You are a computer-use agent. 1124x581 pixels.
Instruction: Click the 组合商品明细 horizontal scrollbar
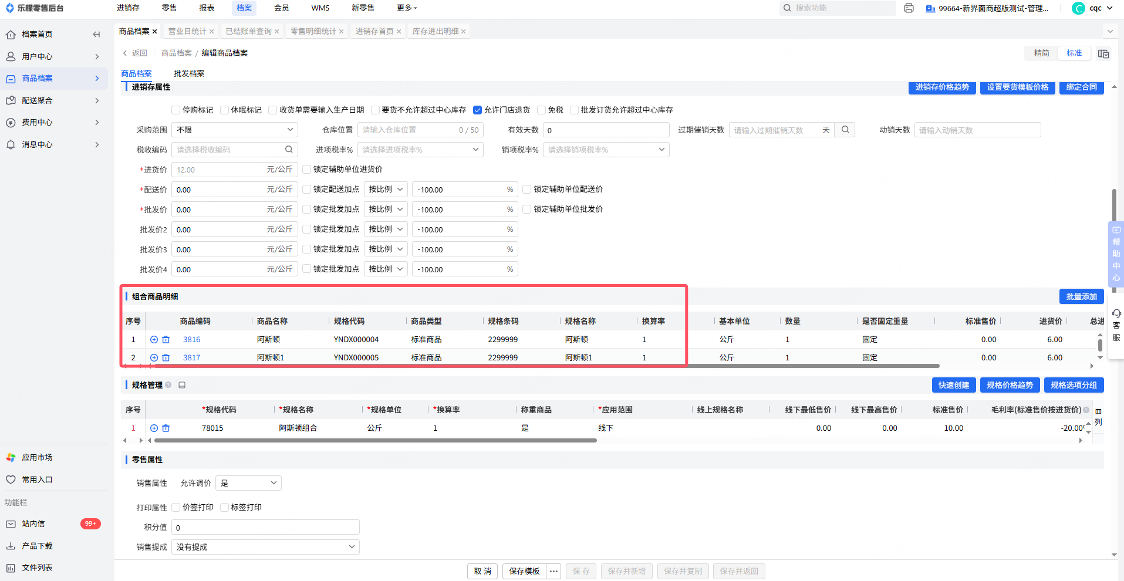tap(546, 366)
